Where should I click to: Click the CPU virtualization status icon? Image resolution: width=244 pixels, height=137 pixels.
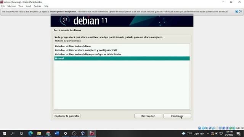tap(227, 128)
